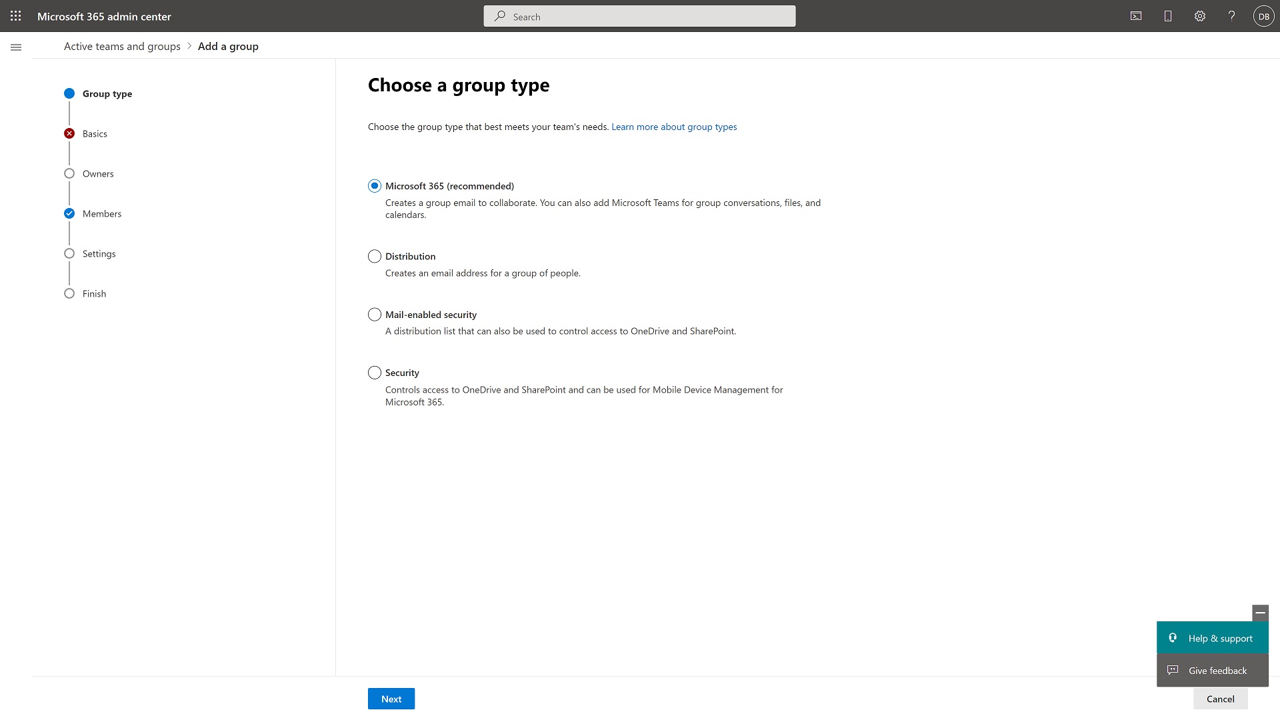Select Distribution group type

pyautogui.click(x=373, y=256)
